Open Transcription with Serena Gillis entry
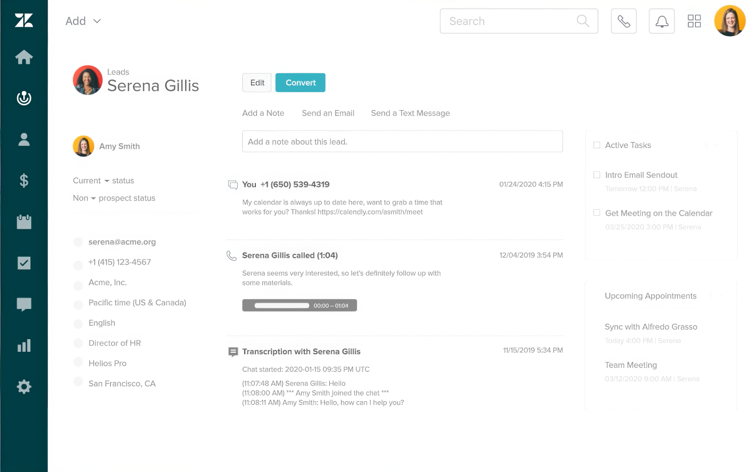 point(301,351)
